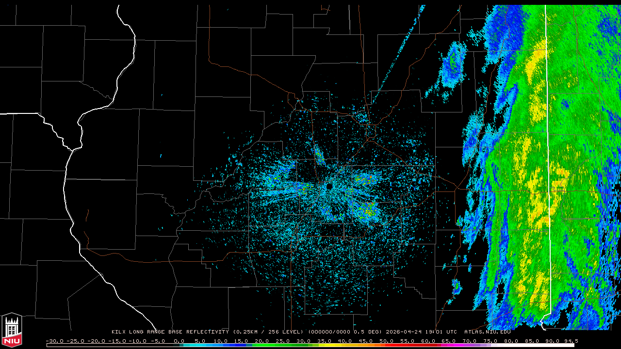The width and height of the screenshot is (621, 349).
Task: Select the 65.0 dBZ magenta color scale segment
Action: coord(448,345)
